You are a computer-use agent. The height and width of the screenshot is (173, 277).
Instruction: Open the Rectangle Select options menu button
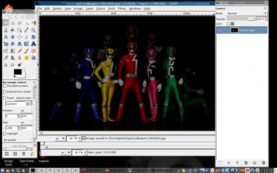[x=34, y=82]
